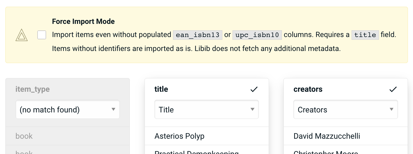413x154 pixels.
Task: Click the ean_isbn13 code tag
Action: point(198,35)
